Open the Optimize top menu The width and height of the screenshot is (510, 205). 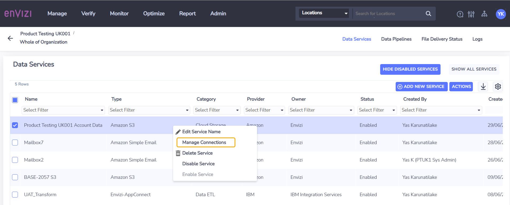(x=154, y=13)
